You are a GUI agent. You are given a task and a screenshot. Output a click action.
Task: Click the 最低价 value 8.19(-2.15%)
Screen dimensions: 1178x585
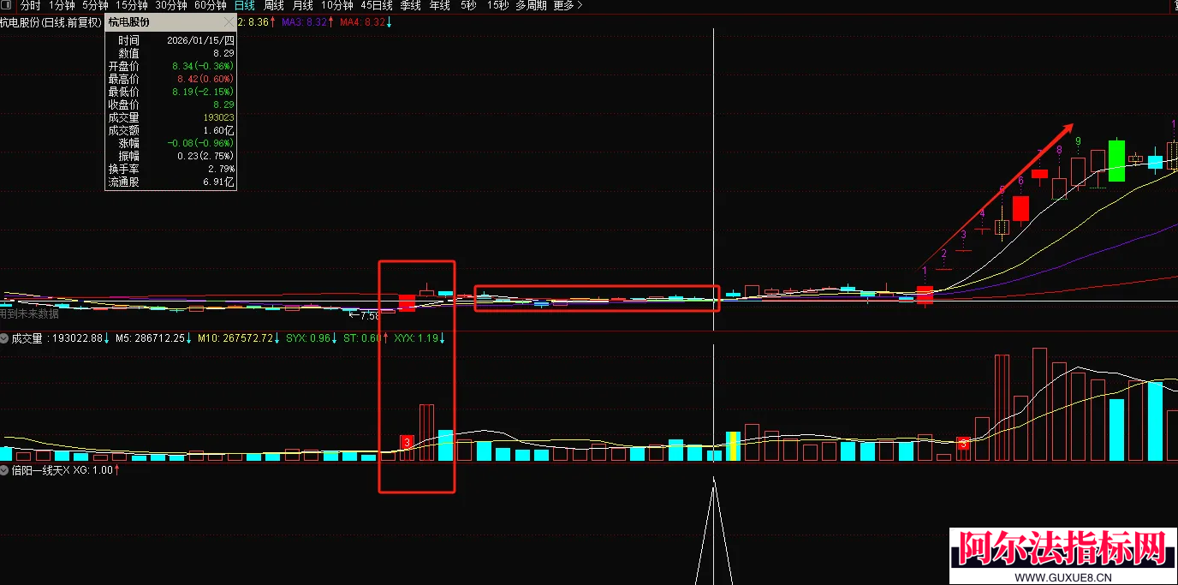point(203,92)
